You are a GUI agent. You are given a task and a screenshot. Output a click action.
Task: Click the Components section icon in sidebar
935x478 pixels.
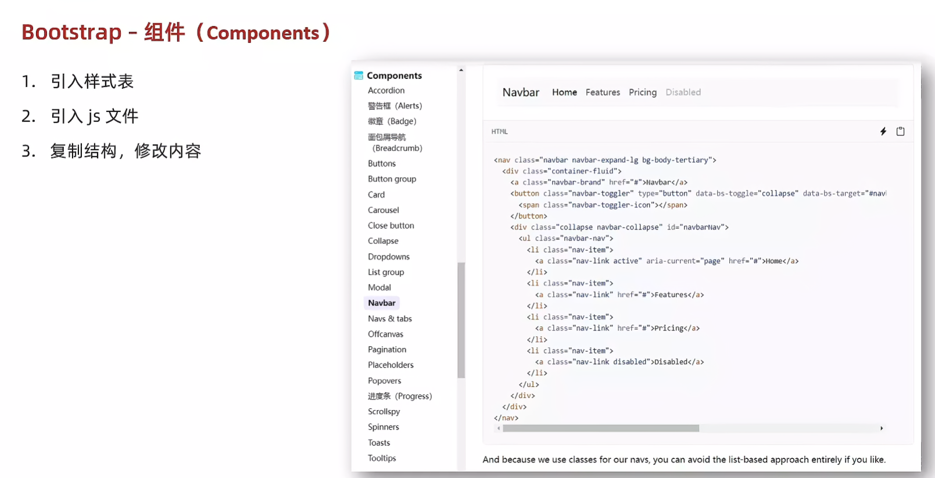point(359,76)
